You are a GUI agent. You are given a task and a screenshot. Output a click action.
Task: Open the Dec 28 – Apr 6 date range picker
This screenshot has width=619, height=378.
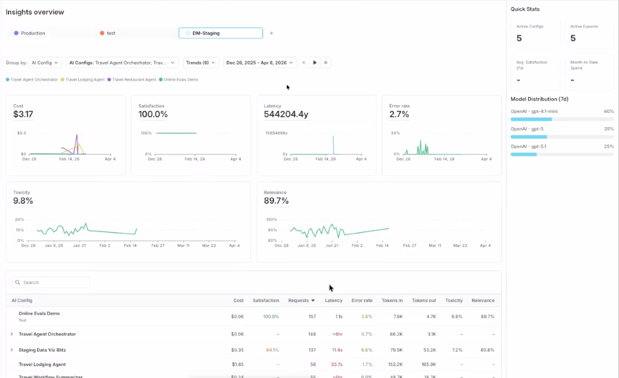tap(259, 62)
